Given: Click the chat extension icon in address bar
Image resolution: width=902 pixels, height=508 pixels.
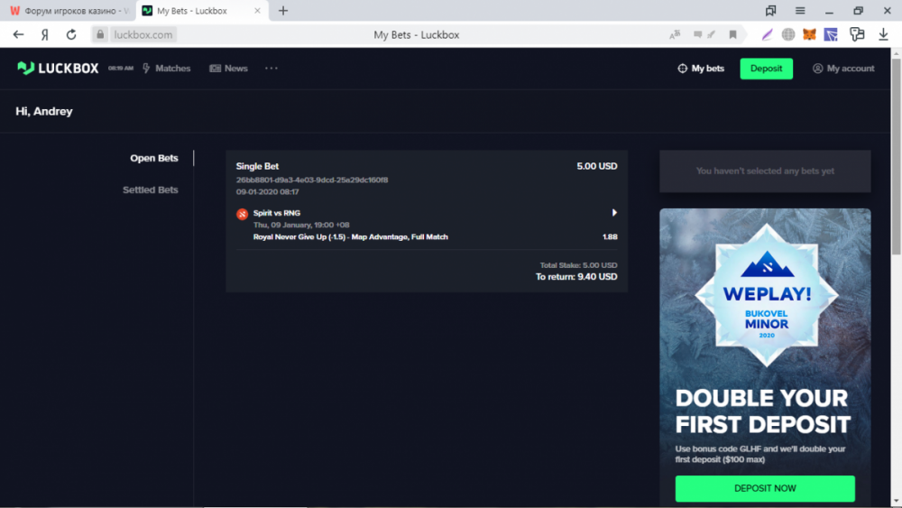Looking at the screenshot, I should [698, 34].
